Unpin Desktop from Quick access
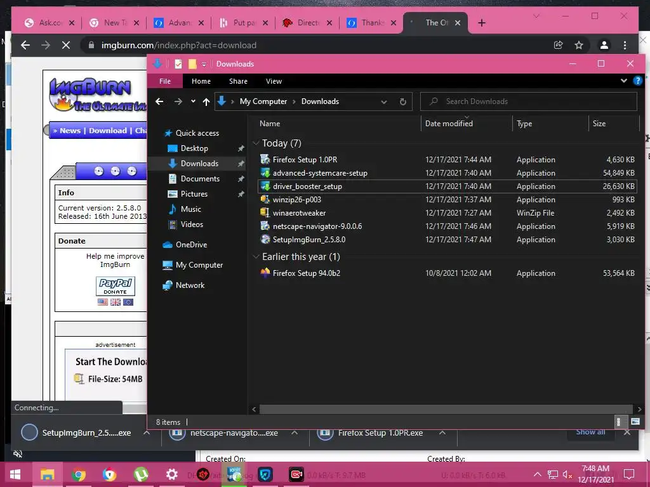The height and width of the screenshot is (487, 650). click(x=241, y=148)
